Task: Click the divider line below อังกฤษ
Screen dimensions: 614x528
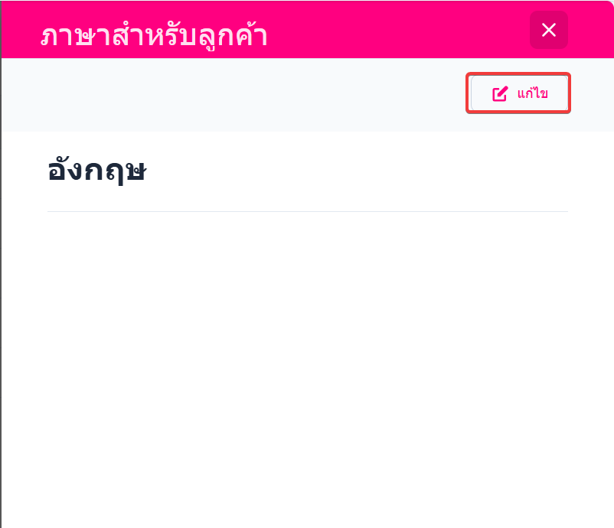Action: [x=307, y=211]
